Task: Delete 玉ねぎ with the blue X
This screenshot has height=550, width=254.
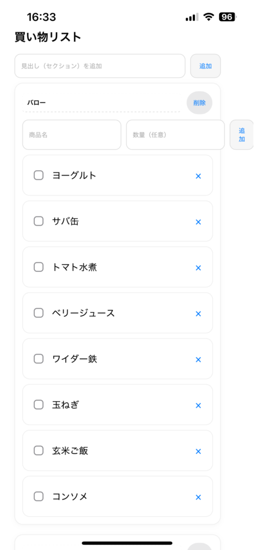Action: (198, 406)
